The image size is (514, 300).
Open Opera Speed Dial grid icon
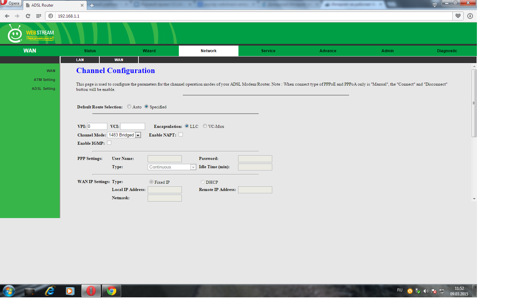39,16
